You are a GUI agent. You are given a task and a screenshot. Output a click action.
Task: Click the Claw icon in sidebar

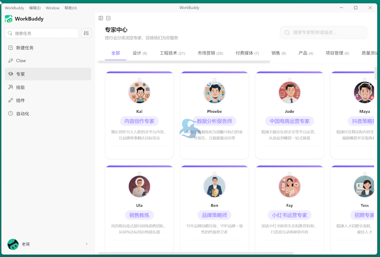pos(10,60)
